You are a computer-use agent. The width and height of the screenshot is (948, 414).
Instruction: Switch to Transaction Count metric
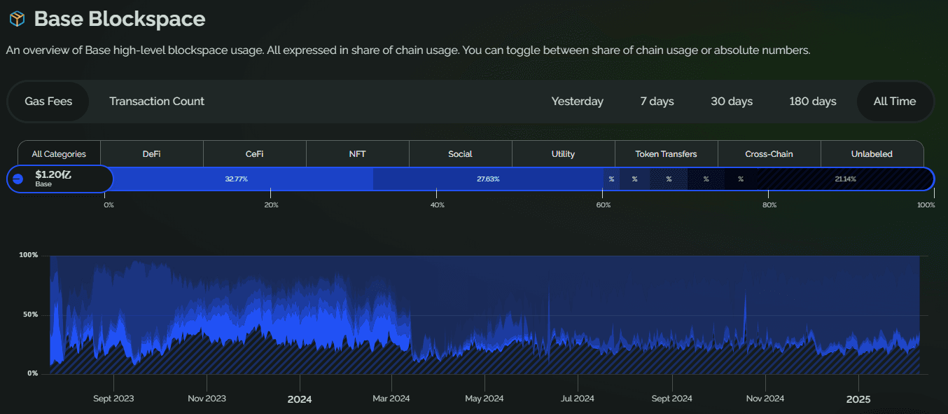coord(157,102)
